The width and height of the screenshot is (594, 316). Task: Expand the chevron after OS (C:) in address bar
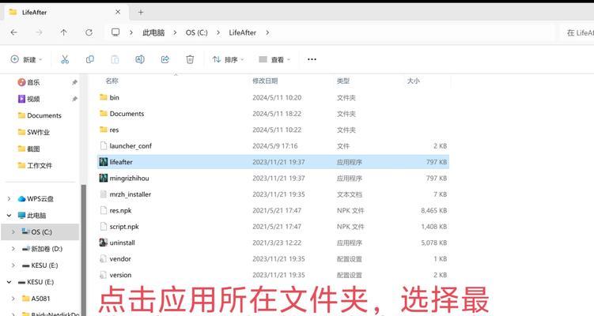pyautogui.click(x=218, y=32)
